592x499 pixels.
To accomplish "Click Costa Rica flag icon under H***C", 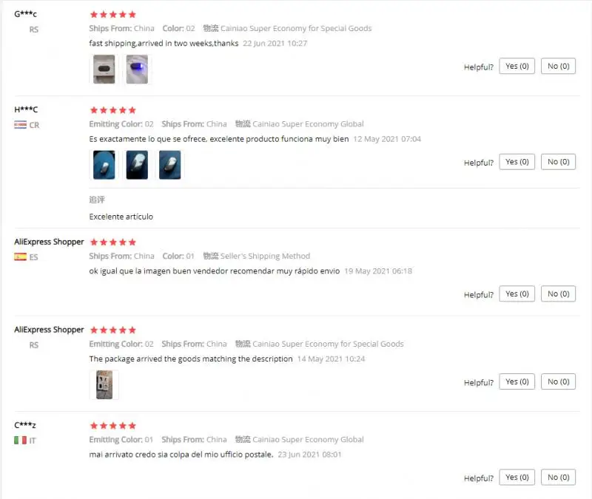I will (21, 125).
